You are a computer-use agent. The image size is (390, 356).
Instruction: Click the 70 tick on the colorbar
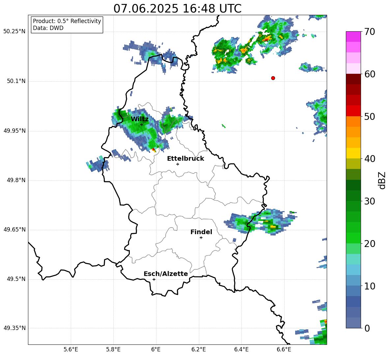(370, 32)
